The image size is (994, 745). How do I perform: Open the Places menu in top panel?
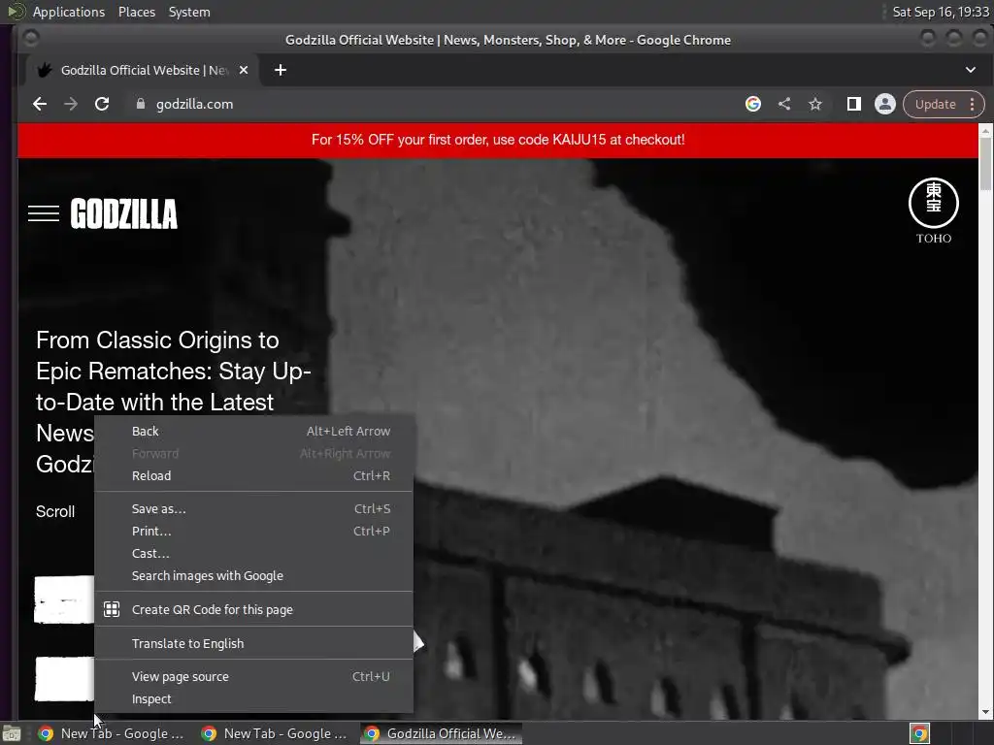(x=136, y=12)
